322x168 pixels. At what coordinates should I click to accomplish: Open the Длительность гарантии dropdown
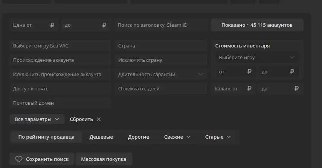[x=161, y=75]
